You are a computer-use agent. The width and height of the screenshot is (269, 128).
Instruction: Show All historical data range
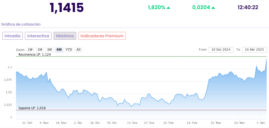[x=79, y=50]
